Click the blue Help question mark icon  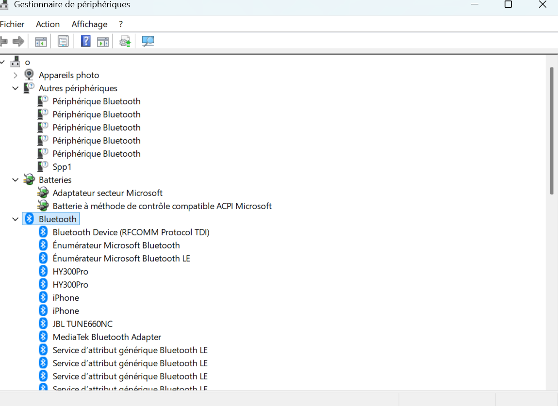(x=85, y=41)
